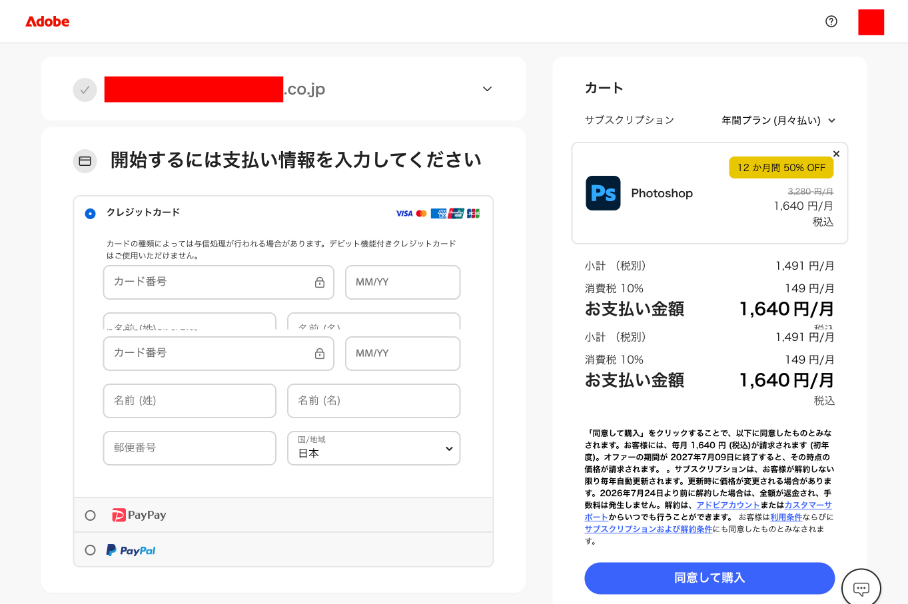
Task: Click the クレジットカード label text
Action: pos(143,212)
